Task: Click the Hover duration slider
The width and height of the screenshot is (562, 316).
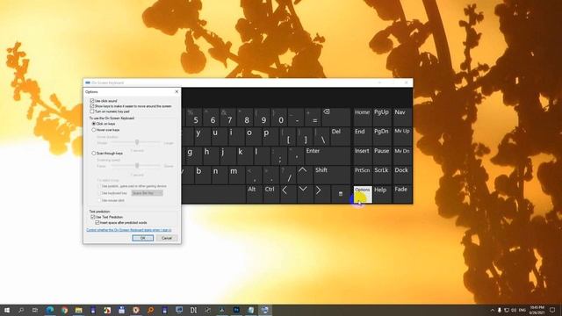Action: tap(137, 142)
